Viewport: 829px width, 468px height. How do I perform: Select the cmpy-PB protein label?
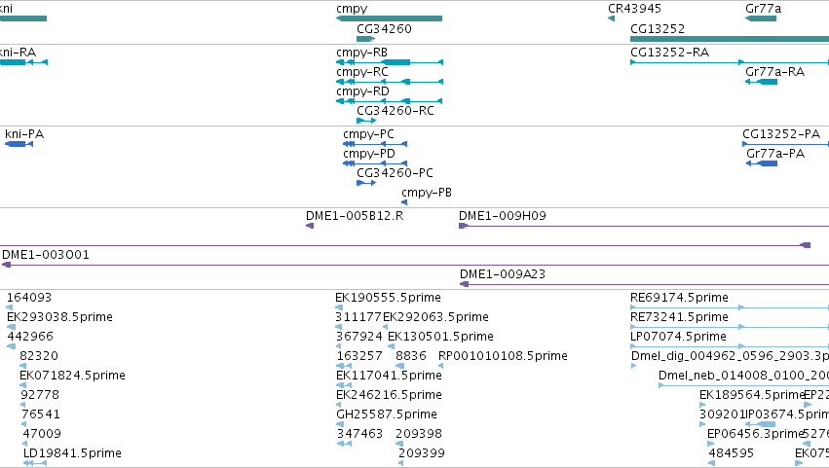click(x=427, y=193)
